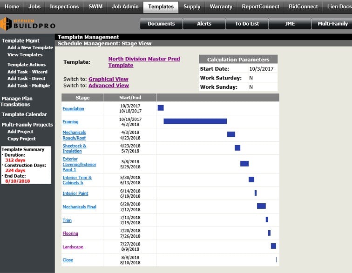The height and width of the screenshot is (273, 352).
Task: Click the Exterior Covering Gantt bar
Action: (244, 164)
